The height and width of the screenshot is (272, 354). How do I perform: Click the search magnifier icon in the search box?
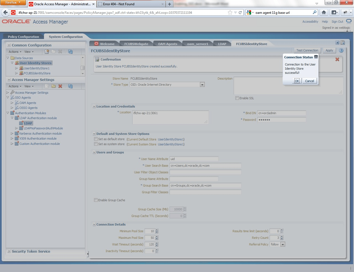(x=314, y=12)
